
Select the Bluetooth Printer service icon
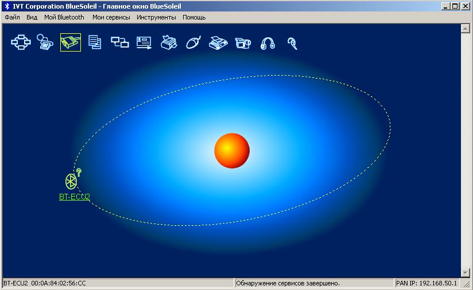(x=169, y=42)
